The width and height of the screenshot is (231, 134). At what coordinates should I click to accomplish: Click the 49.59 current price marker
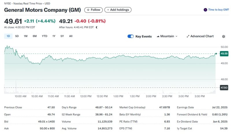(x=224, y=54)
